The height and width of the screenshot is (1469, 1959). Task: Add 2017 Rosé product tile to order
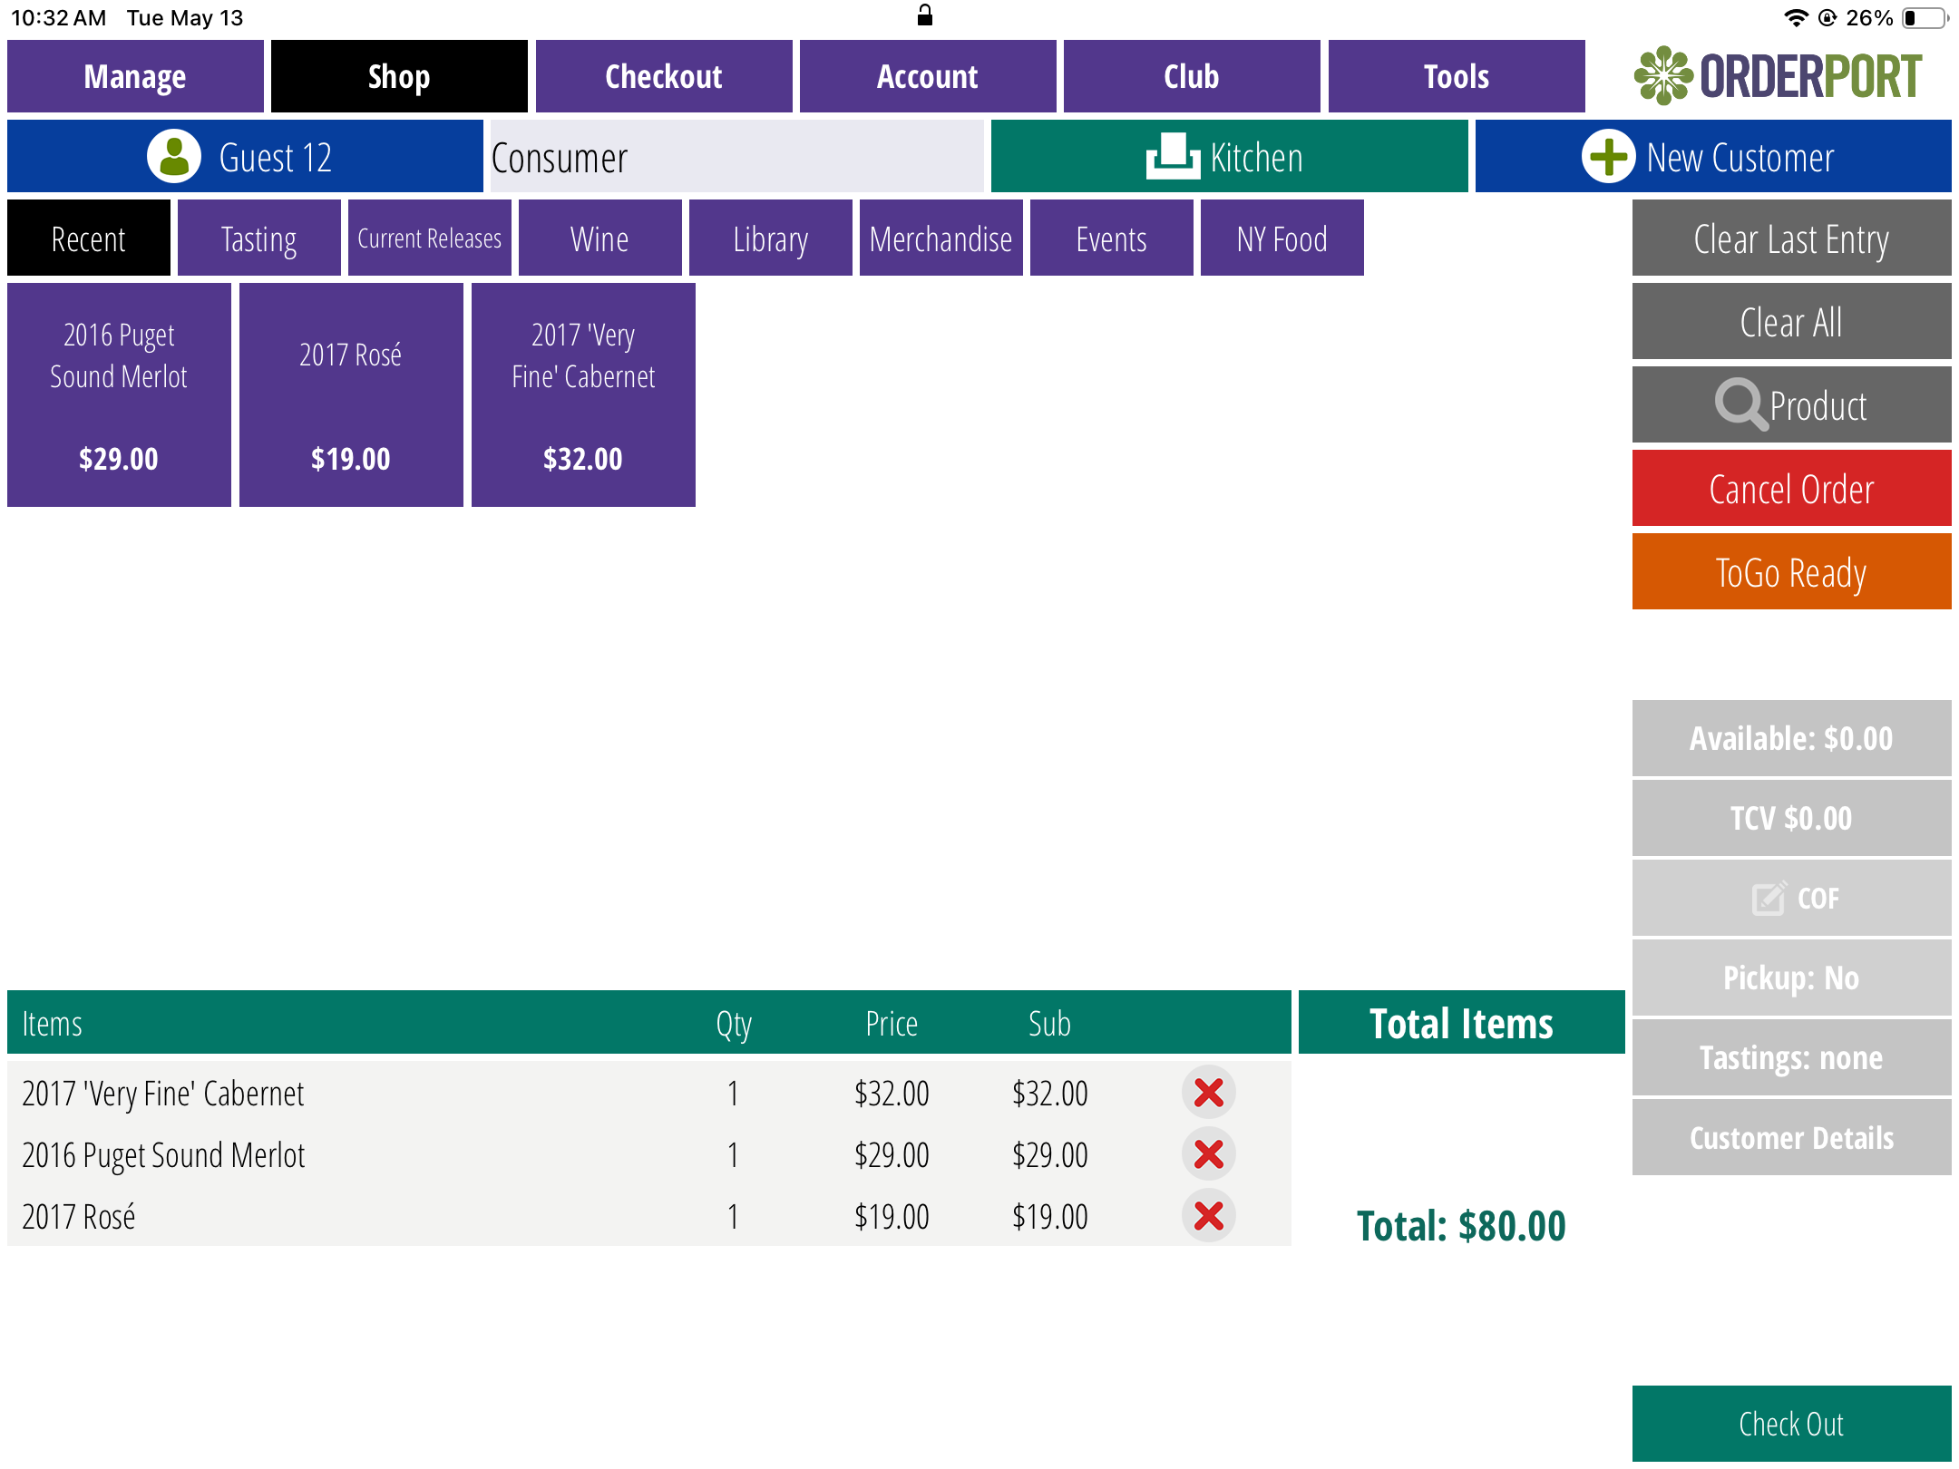pos(351,394)
